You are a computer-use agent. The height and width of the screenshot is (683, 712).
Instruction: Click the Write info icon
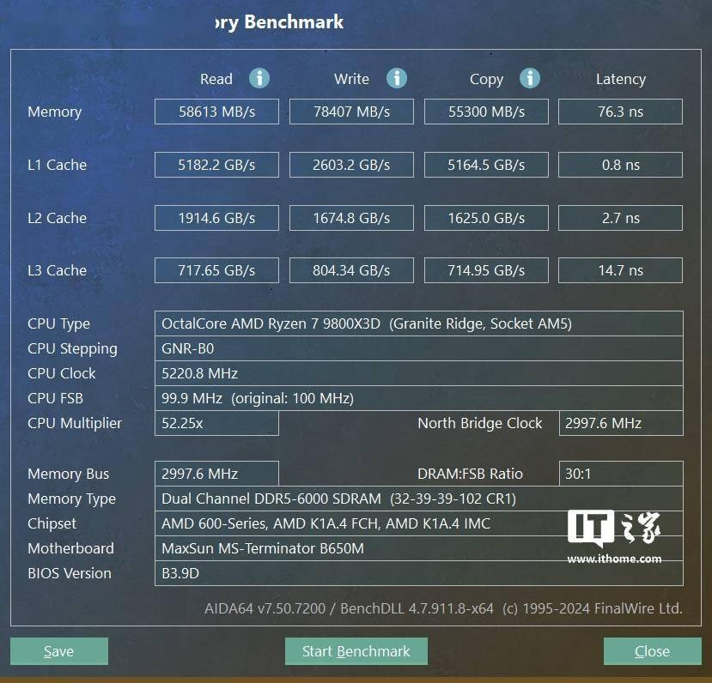[x=397, y=78]
